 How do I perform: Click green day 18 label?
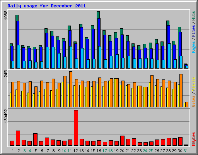coord(110,151)
